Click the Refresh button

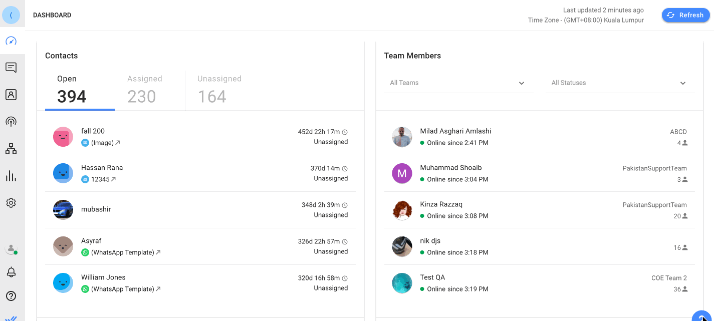[685, 15]
